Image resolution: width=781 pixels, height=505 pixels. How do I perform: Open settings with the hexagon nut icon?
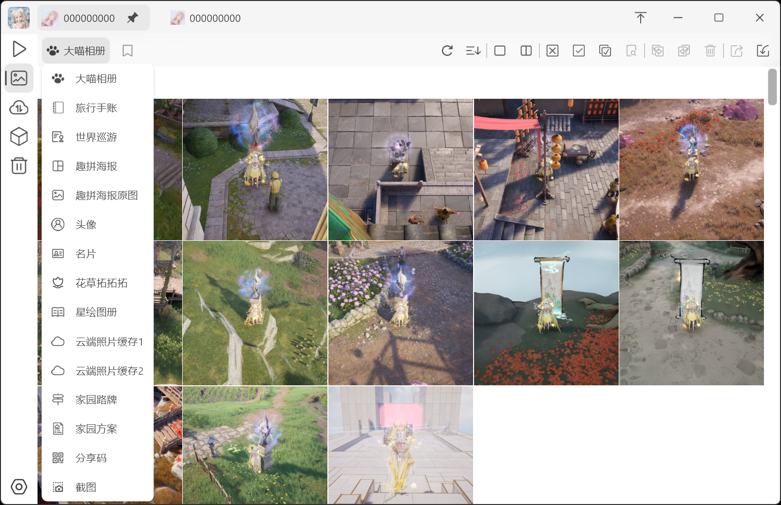click(19, 487)
